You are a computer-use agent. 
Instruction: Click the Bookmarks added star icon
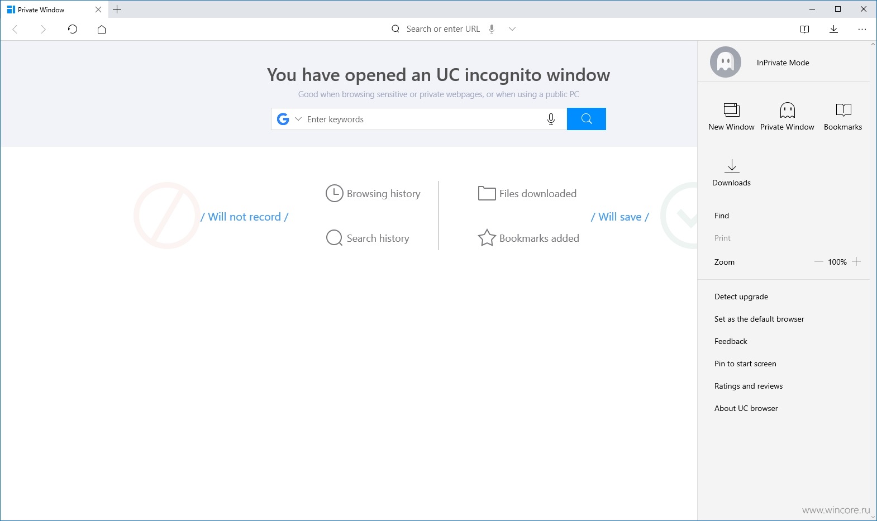(x=487, y=238)
